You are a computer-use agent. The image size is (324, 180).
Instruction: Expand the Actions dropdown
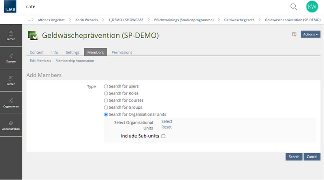point(310,34)
